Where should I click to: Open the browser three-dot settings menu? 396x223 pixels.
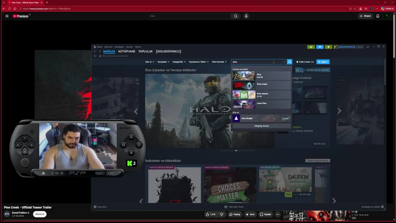pyautogui.click(x=377, y=9)
